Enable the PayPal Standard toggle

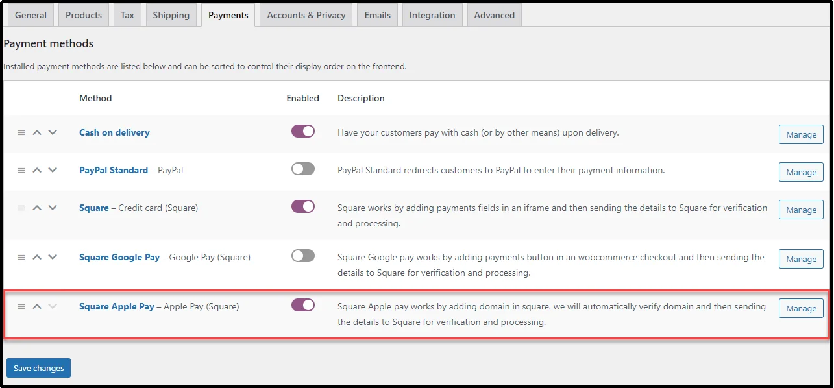click(x=303, y=169)
